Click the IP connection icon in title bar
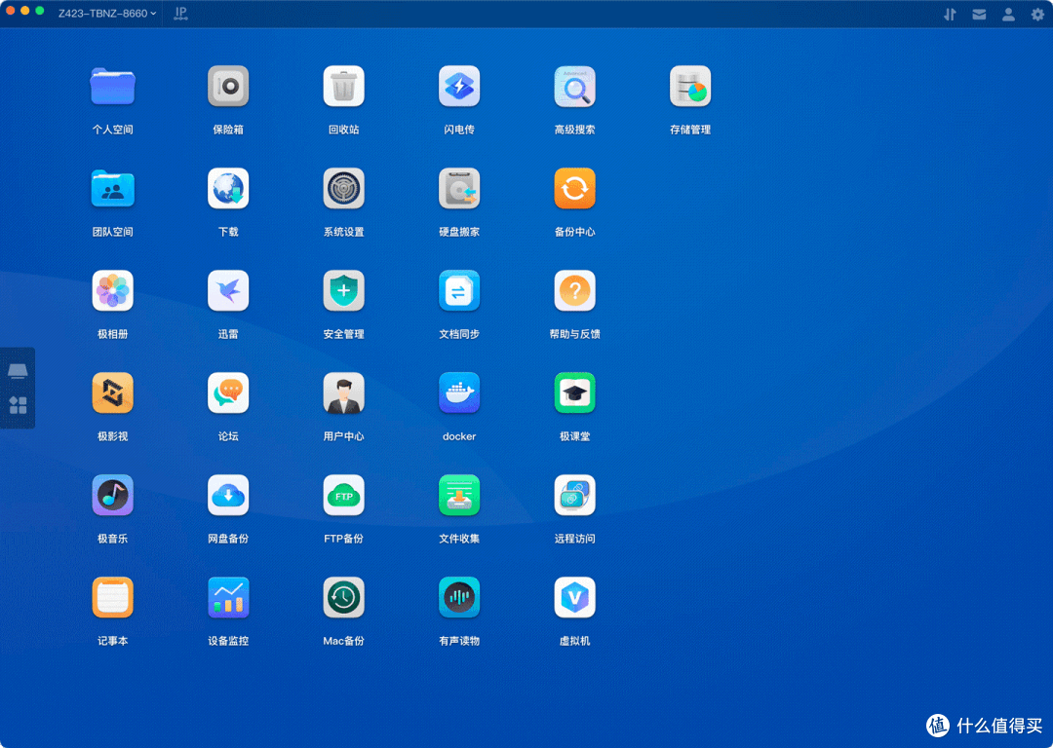 click(180, 14)
